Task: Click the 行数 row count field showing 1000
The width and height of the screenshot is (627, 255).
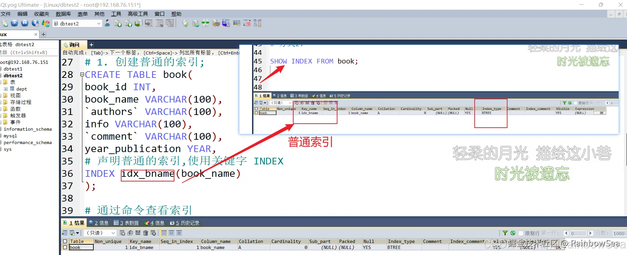Action: click(619, 233)
